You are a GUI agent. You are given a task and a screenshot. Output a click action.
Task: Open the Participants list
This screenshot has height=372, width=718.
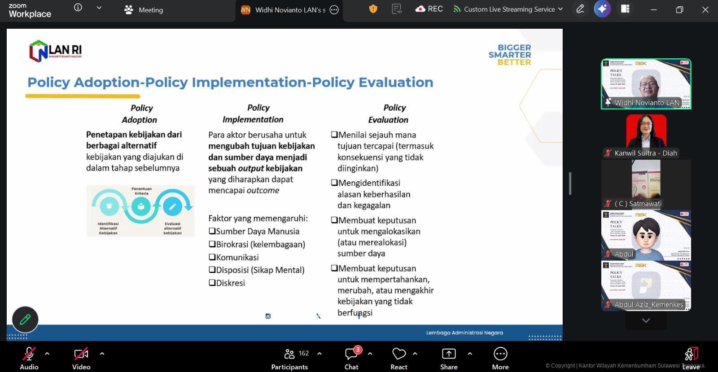coord(290,358)
